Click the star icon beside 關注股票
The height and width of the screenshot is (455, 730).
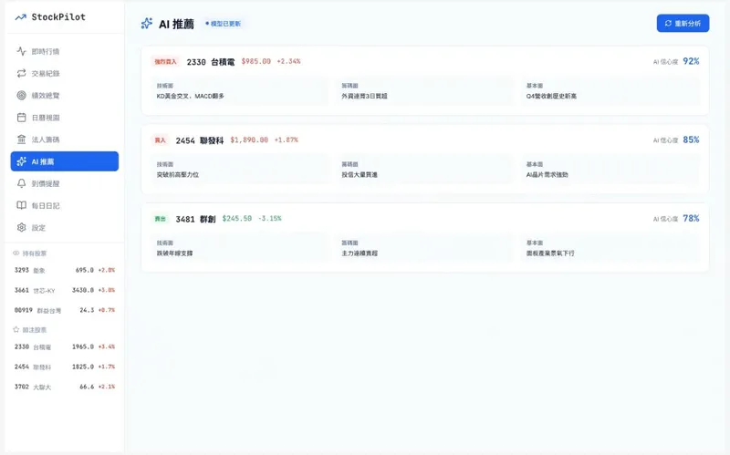tap(16, 329)
